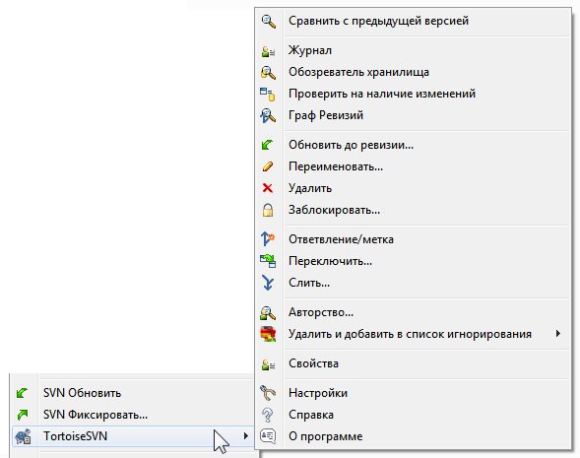580x458 pixels.
Task: Click the green arrow icon beside 'SVN Обновить'
Action: click(23, 393)
